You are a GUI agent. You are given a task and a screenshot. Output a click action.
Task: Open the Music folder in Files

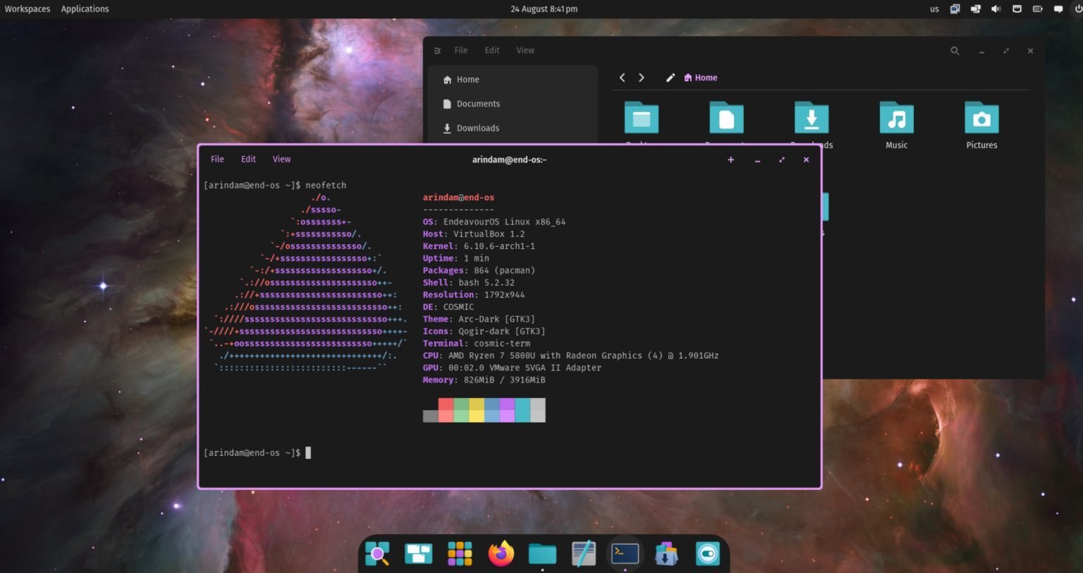click(x=896, y=125)
